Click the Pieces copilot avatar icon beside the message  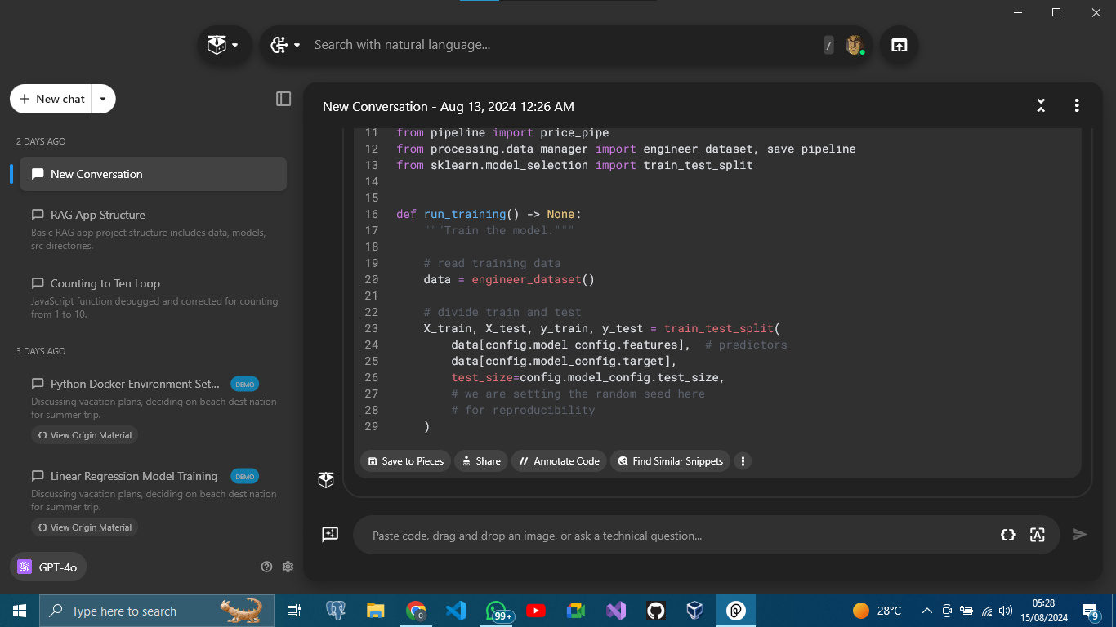pyautogui.click(x=326, y=480)
